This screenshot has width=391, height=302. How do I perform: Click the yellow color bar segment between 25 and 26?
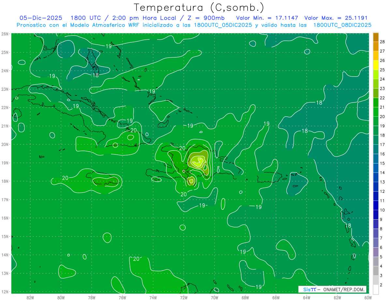(376, 65)
